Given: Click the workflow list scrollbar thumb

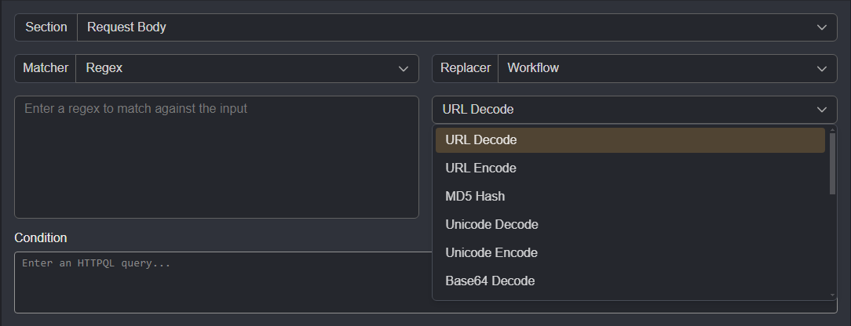Looking at the screenshot, I should tap(832, 164).
